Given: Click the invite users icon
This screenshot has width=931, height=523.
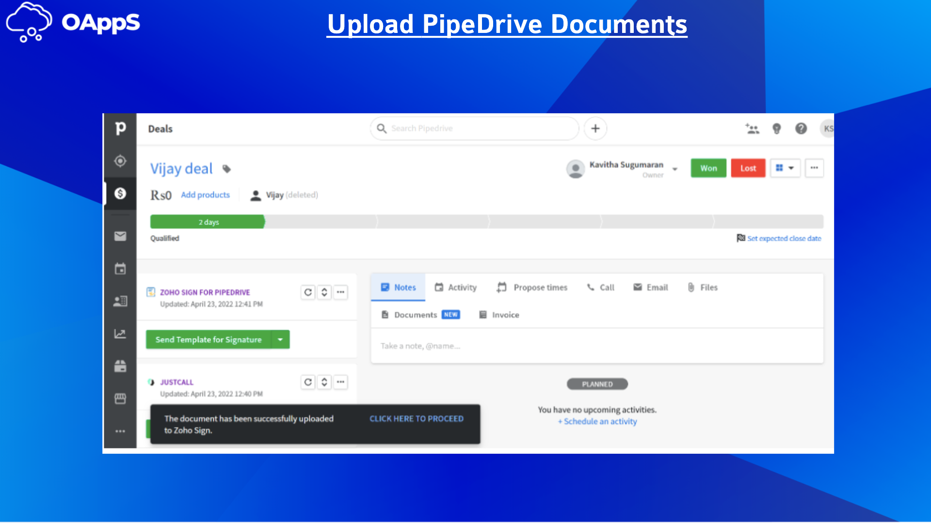Looking at the screenshot, I should [x=752, y=128].
